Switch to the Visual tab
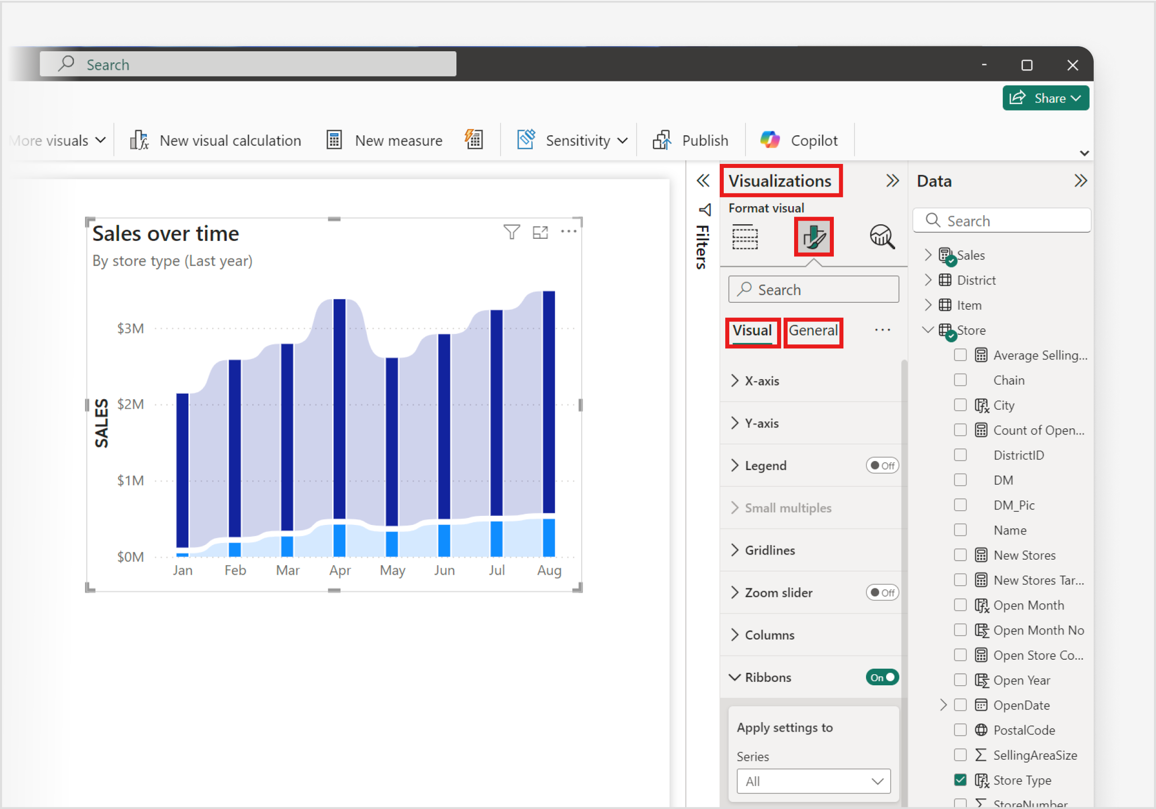 [x=752, y=331]
